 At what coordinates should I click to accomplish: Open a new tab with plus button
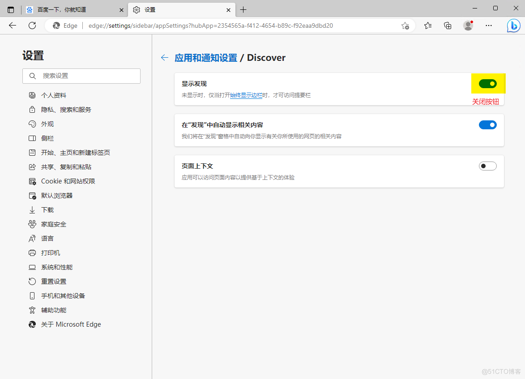(243, 9)
